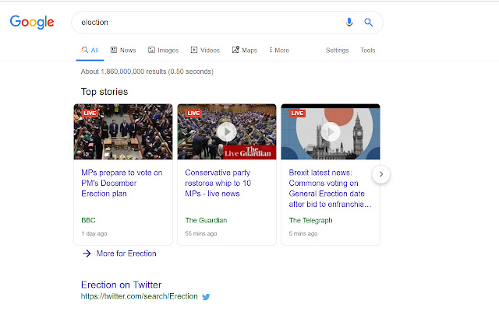The image size is (499, 311).
Task: Open BBC story about MPs vote
Action: tap(122, 183)
